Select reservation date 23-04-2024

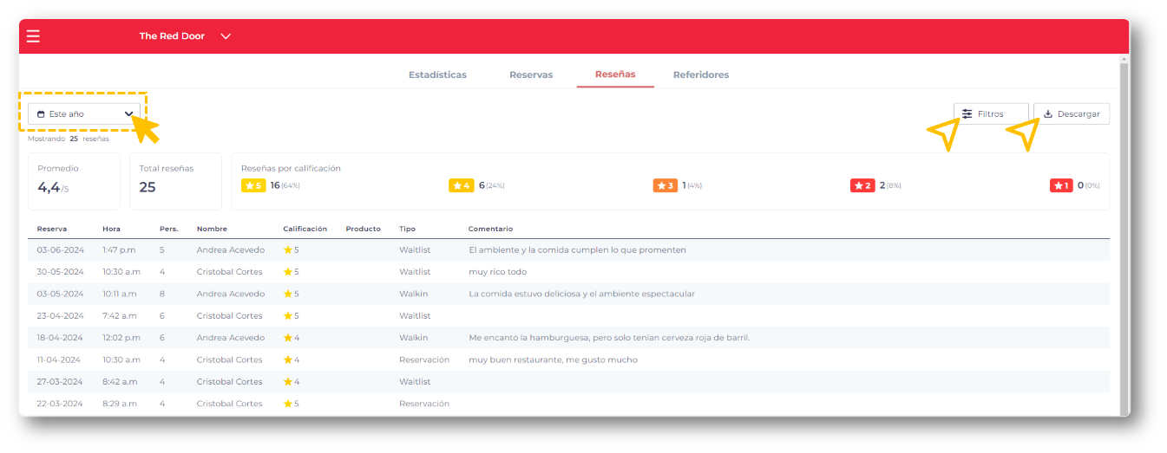coord(60,315)
